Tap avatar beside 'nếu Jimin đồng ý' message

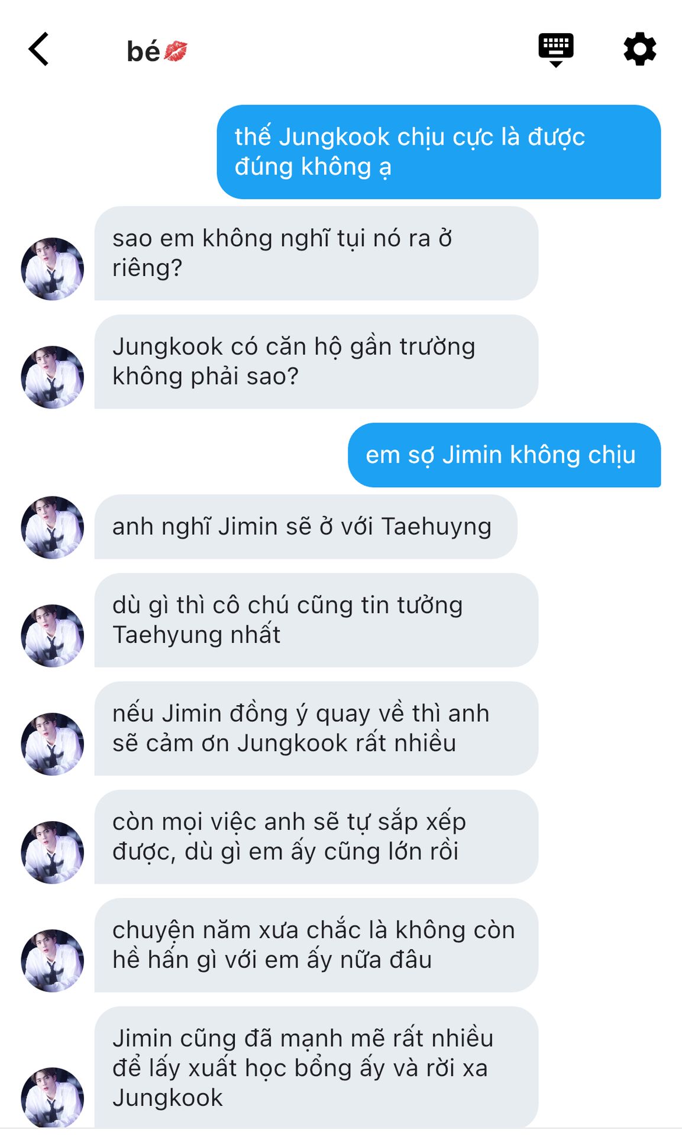tap(52, 744)
